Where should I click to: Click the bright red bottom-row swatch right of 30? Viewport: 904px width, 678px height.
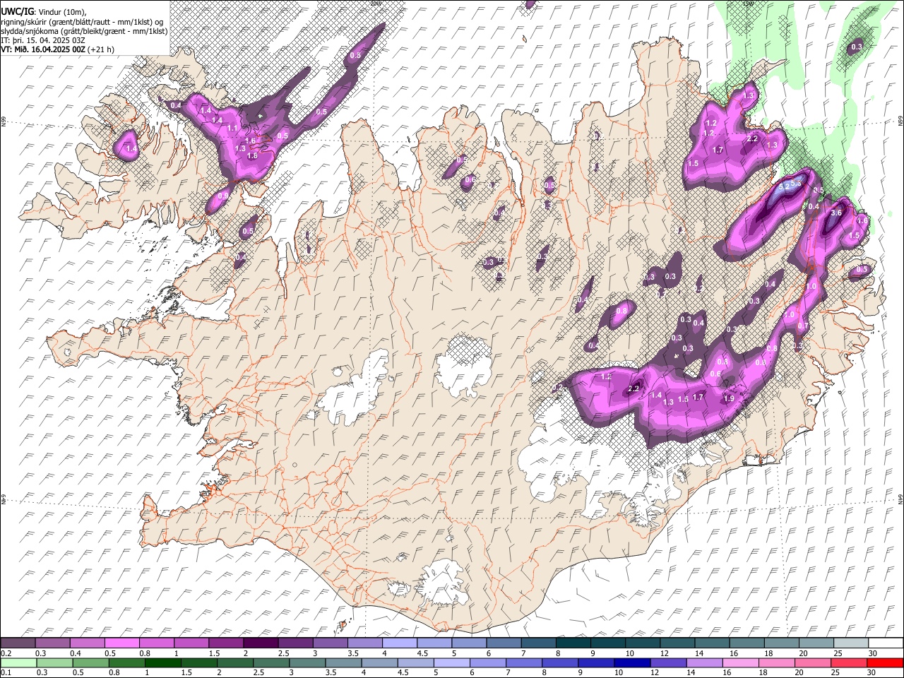[886, 662]
